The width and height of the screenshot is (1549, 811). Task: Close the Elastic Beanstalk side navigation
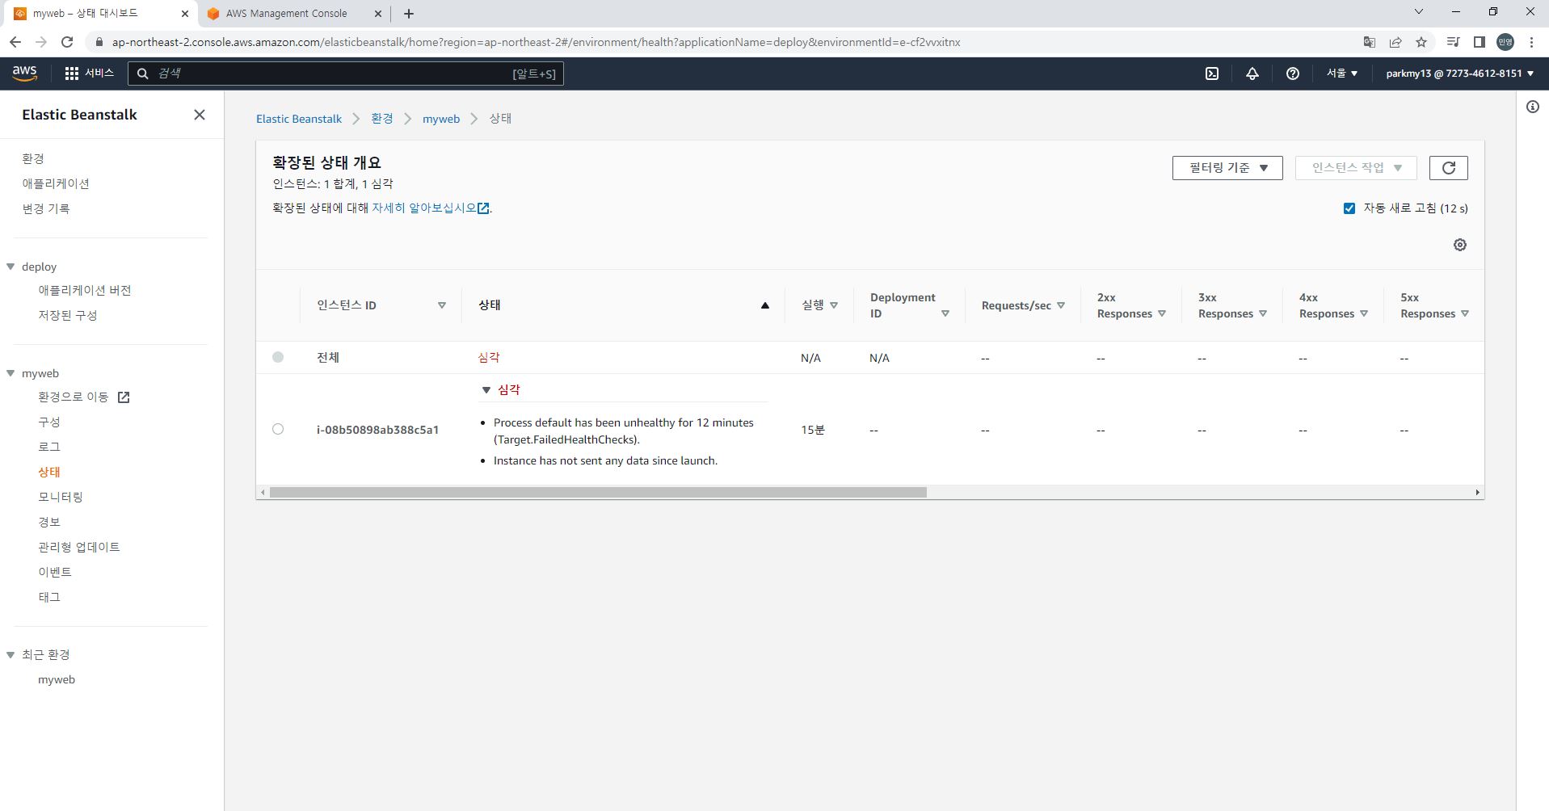click(200, 115)
